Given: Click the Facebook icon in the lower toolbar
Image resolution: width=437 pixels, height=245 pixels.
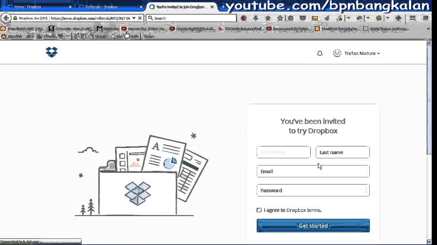Looking at the screenshot, I should click(x=84, y=36).
